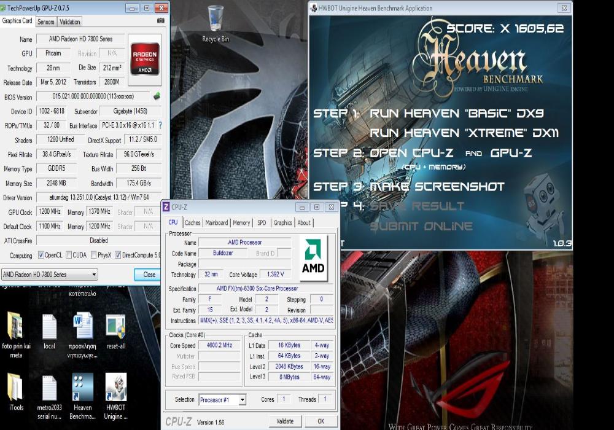
Task: Click the BIOS save chip icon in GPU-Z
Action: click(x=157, y=96)
